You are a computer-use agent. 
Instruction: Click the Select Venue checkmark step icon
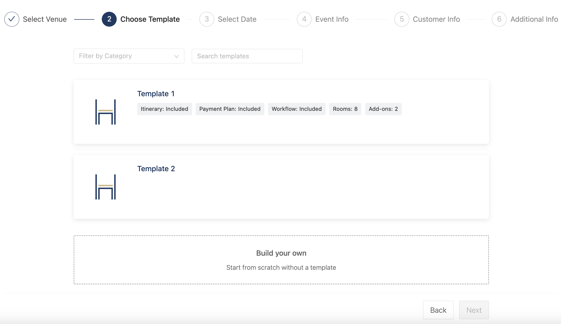12,19
